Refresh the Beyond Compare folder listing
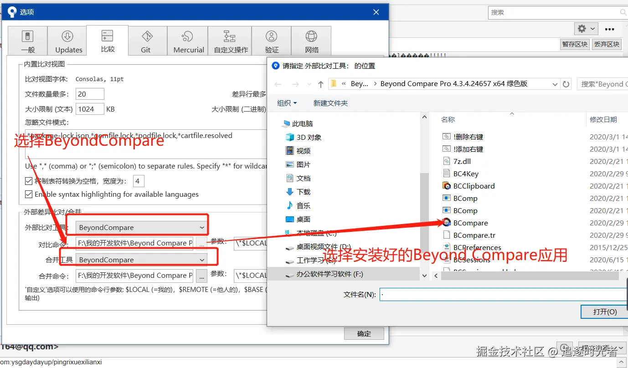Screen dimensions: 628x368 (566, 84)
